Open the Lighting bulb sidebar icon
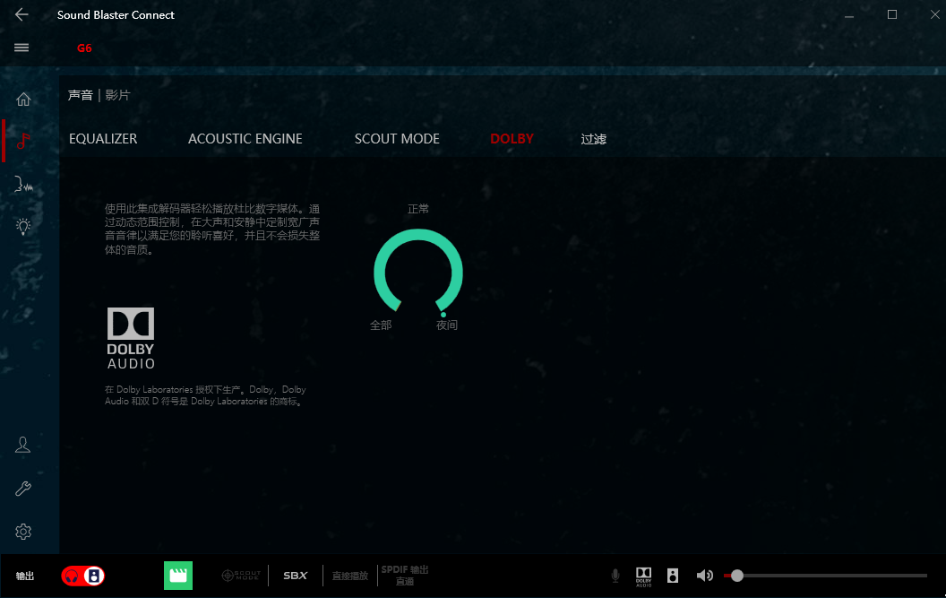 [23, 227]
